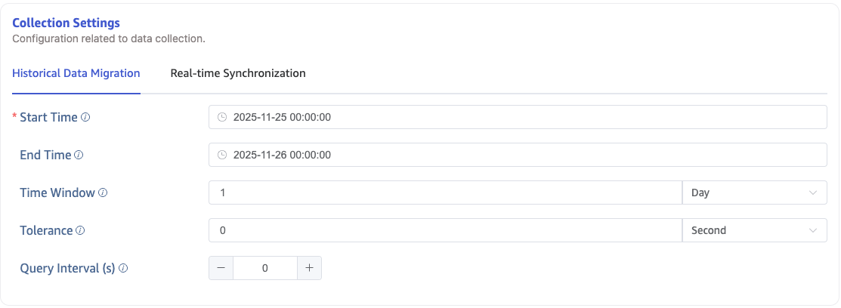Focus the Tolerance value input
Screen dimensions: 841x308
pyautogui.click(x=446, y=230)
